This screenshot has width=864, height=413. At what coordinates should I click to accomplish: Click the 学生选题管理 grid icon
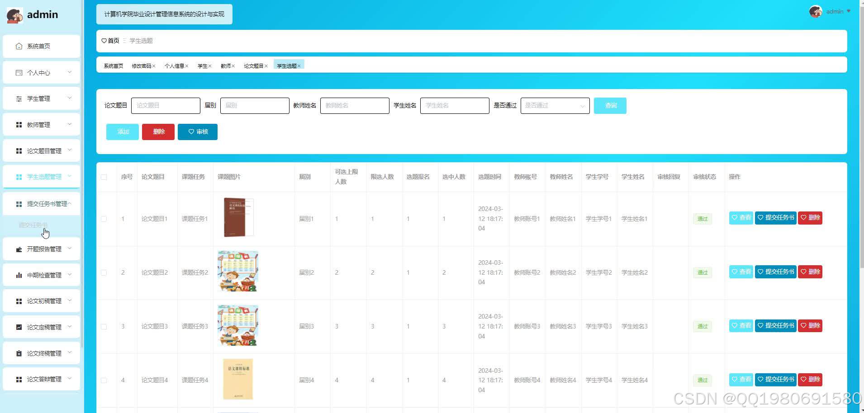19,177
